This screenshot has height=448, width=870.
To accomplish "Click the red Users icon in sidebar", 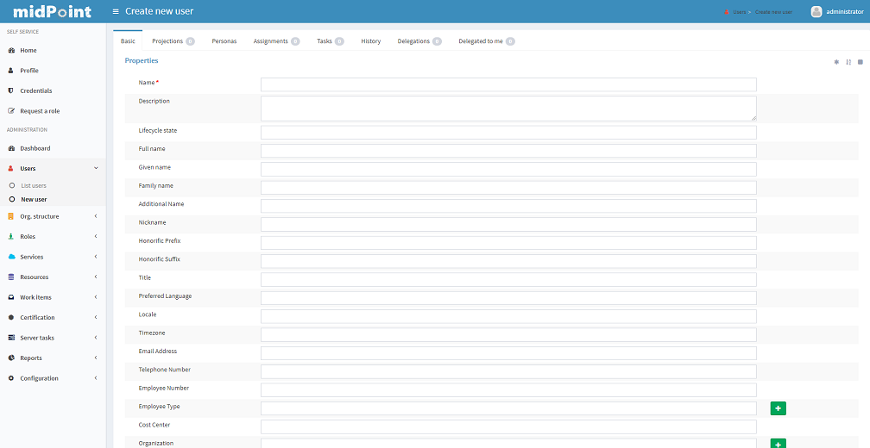I will tap(11, 168).
